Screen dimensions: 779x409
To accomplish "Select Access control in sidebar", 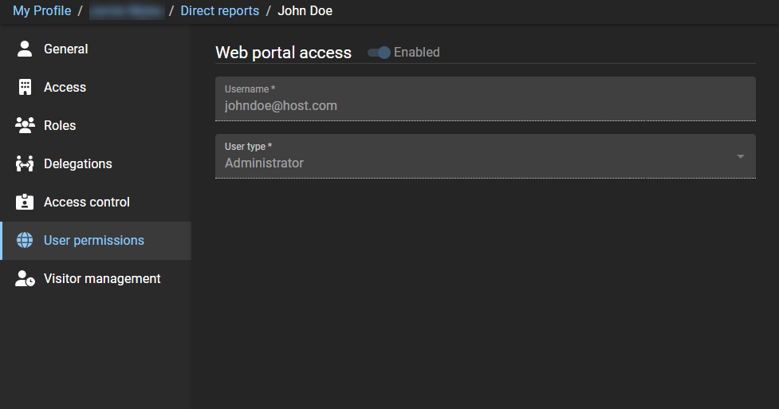I will click(x=96, y=202).
